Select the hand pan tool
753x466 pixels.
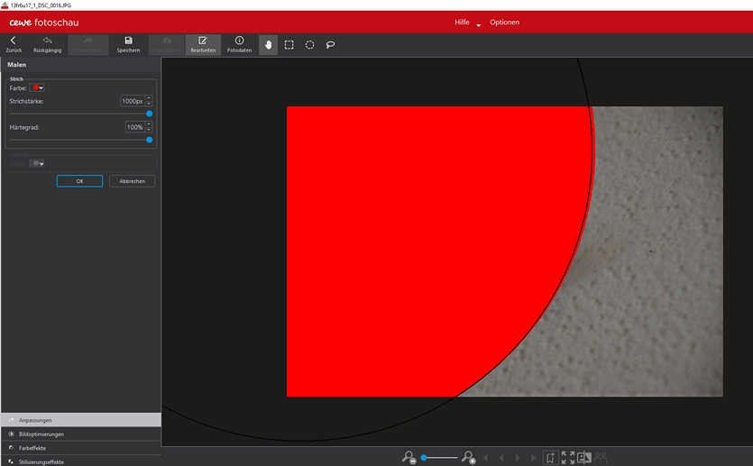[x=268, y=44]
